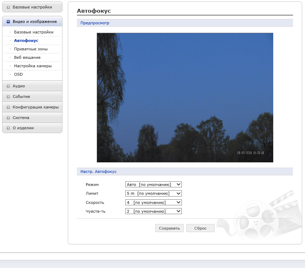Open the Чувств-ть dropdown
Screen dimensions: 305x268
[x=154, y=211]
